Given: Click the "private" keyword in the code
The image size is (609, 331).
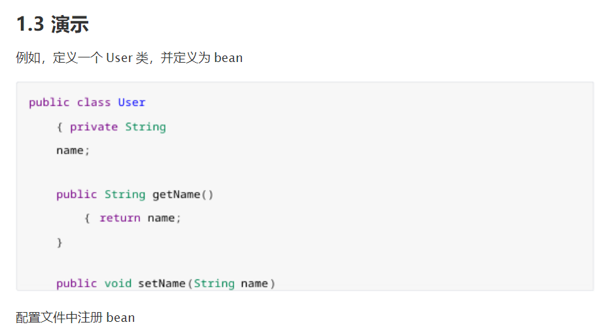Looking at the screenshot, I should click(x=94, y=127).
